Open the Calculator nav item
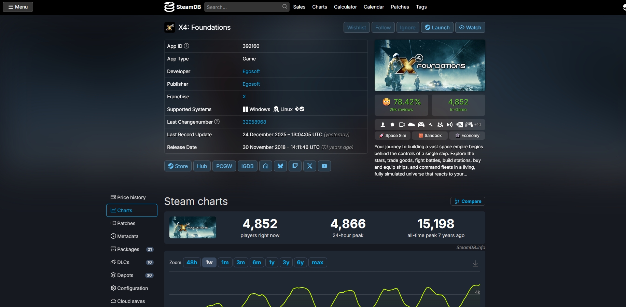This screenshot has height=307, width=626. 345,7
